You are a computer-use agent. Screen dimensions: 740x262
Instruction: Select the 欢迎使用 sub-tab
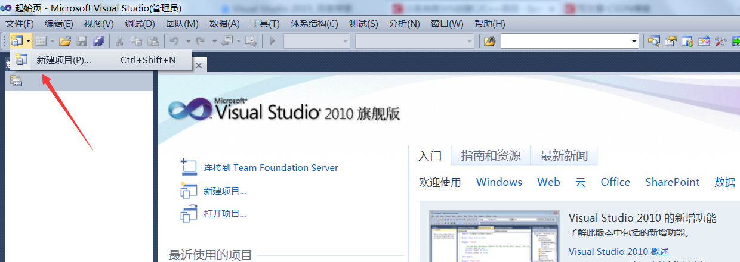coord(440,182)
